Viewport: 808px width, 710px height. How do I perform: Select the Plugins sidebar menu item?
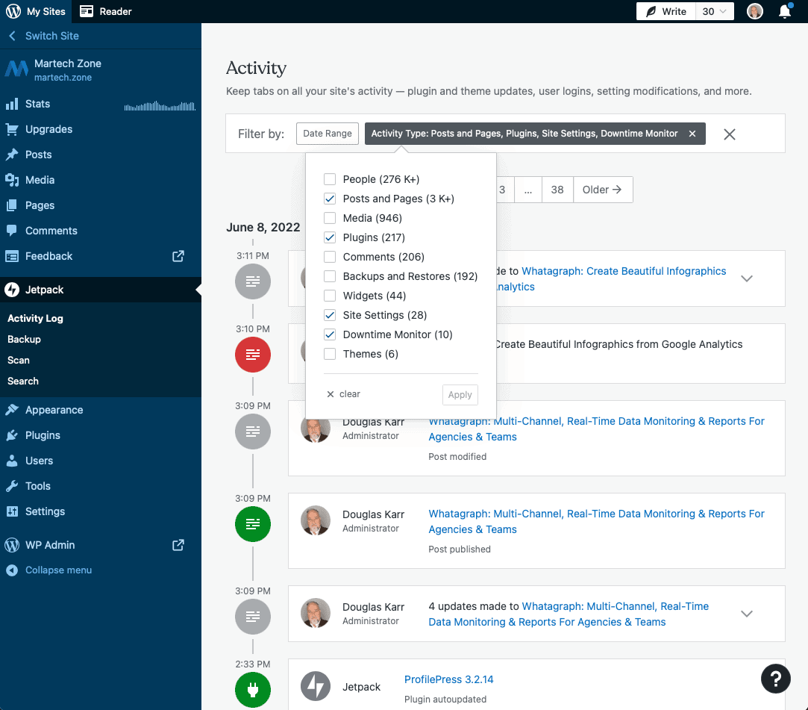pyautogui.click(x=43, y=435)
